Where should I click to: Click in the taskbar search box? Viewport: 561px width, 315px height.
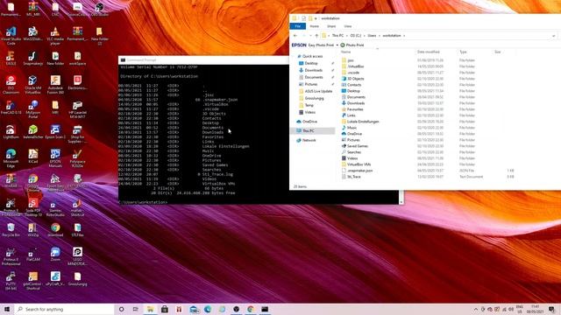64,309
